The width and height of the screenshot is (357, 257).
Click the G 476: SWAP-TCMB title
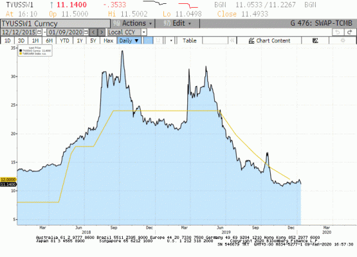321,23
